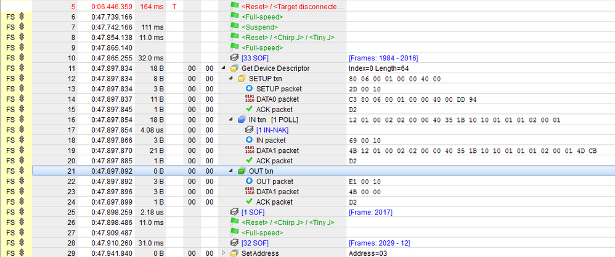
Task: Click the [1 SOF] collapsed group label
Action: [253, 212]
